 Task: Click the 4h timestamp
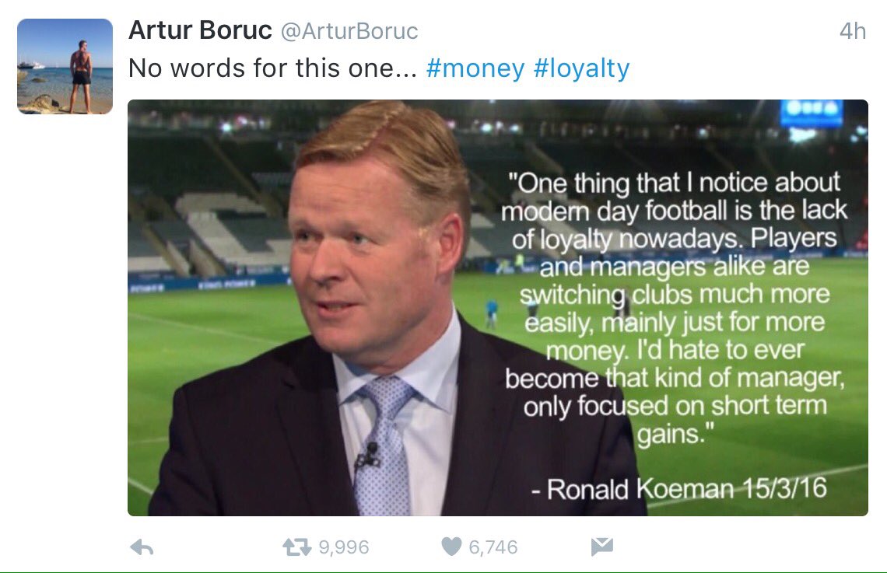(853, 31)
